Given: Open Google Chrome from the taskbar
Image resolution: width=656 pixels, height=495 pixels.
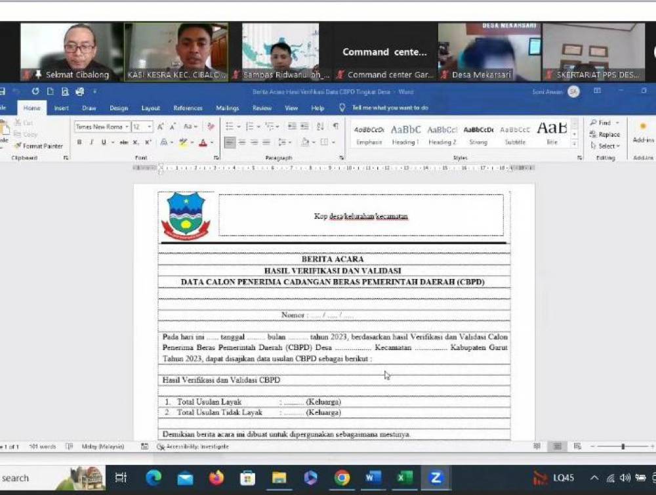Looking at the screenshot, I should 342,477.
